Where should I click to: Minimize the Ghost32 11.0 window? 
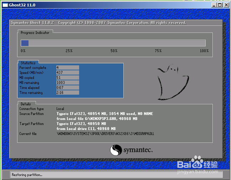click(x=214, y=5)
